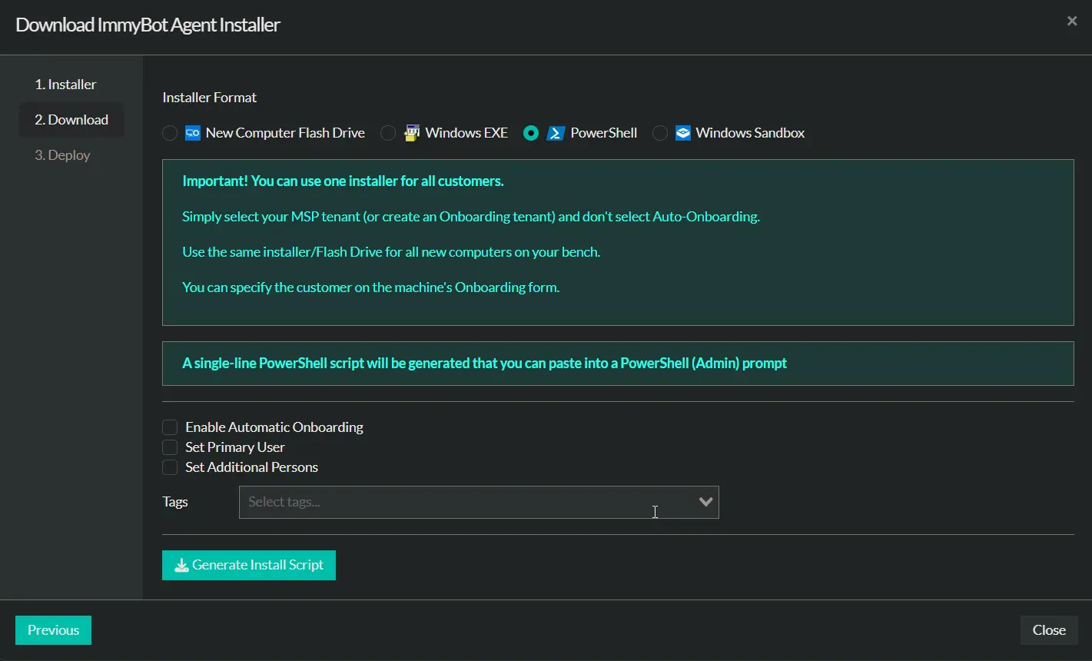This screenshot has height=661, width=1092.
Task: Click 'You can specify the customer' line
Action: pos(370,287)
